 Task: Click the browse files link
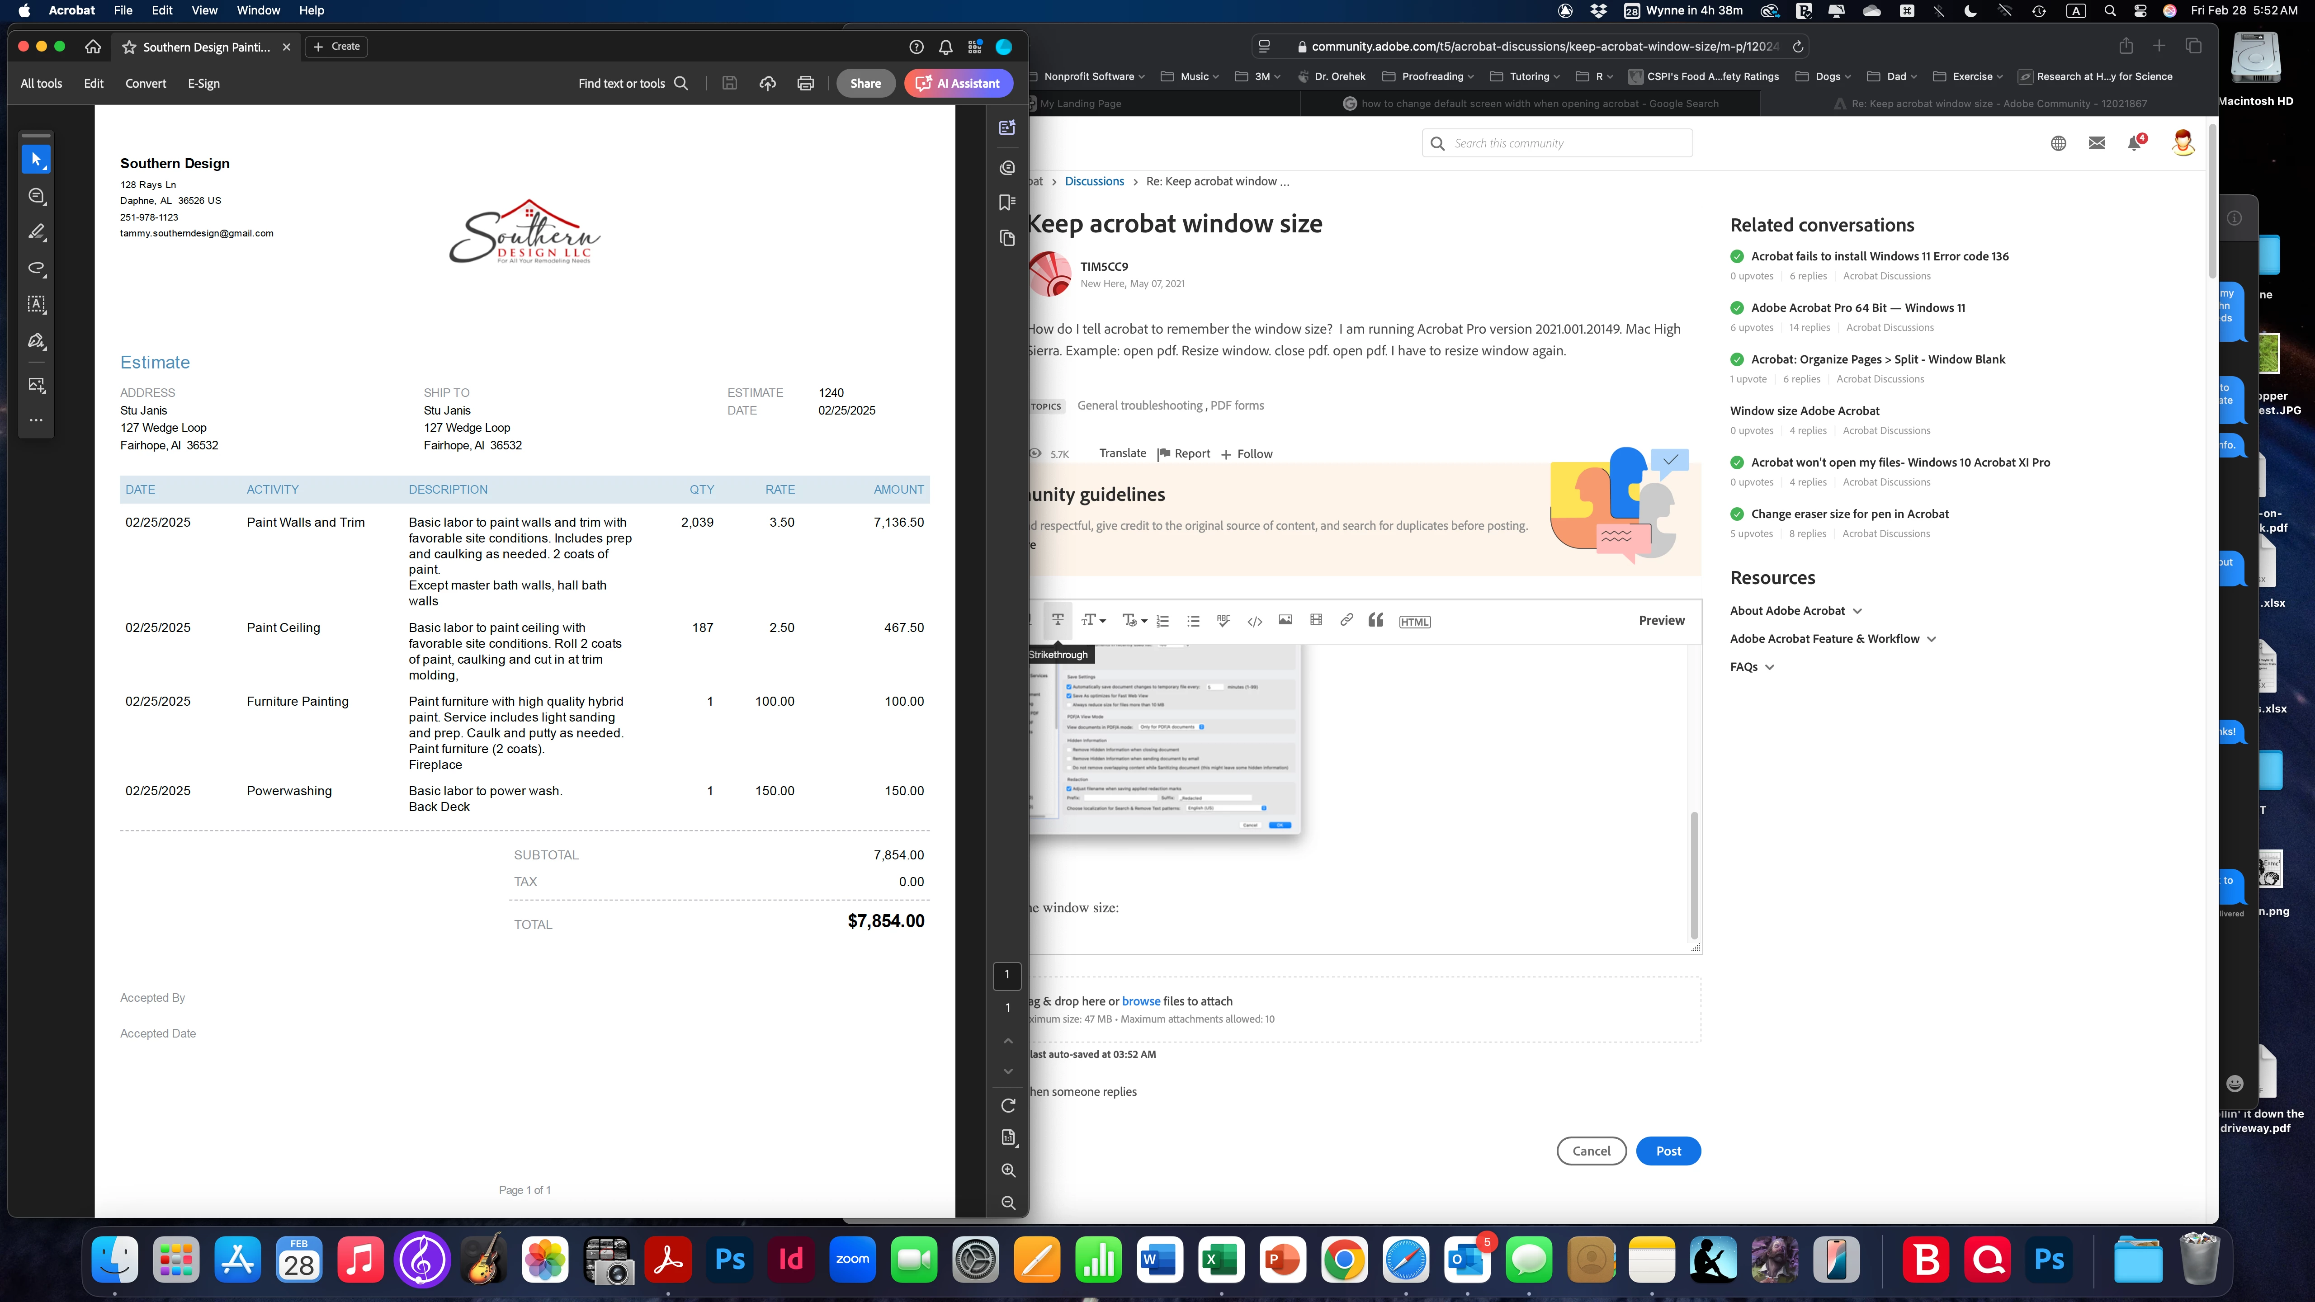pos(1140,1001)
